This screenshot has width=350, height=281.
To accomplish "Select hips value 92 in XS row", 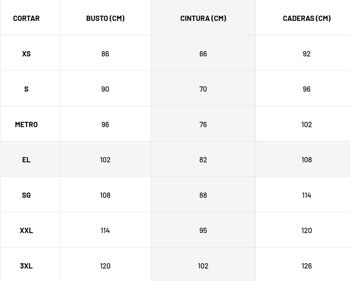I will pos(306,54).
